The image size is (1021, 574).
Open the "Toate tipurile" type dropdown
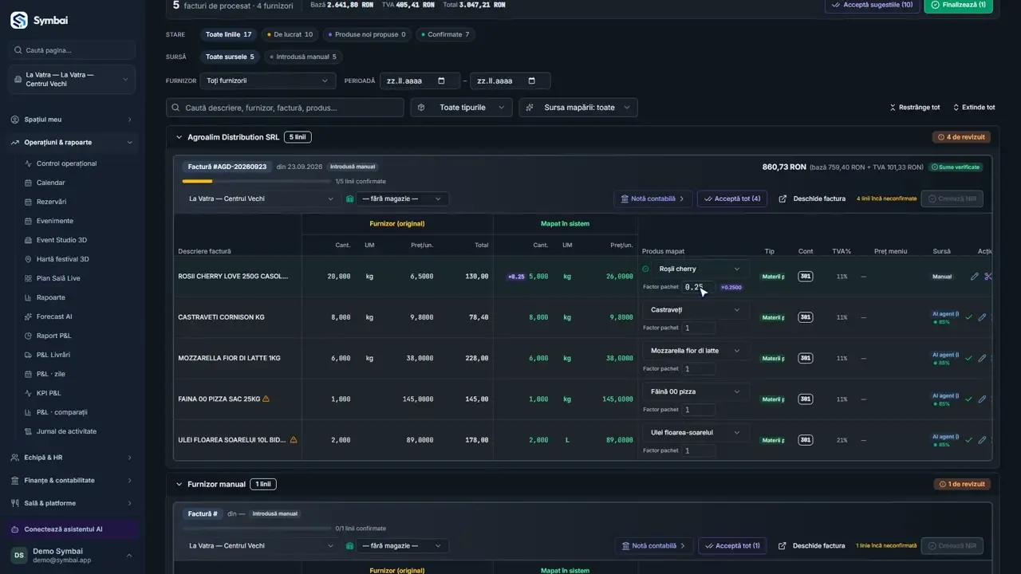462,108
